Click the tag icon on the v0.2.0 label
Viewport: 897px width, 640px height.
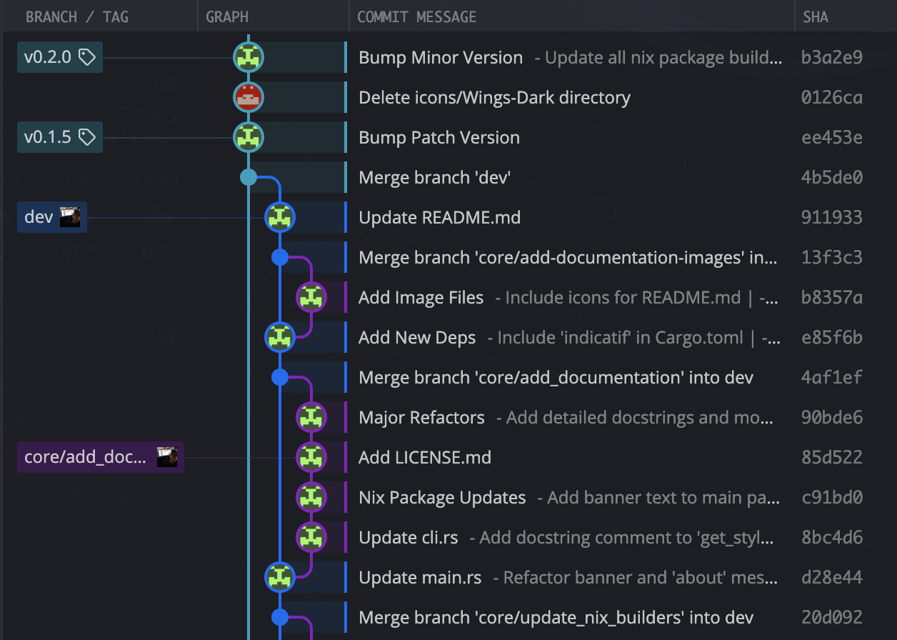pos(88,56)
